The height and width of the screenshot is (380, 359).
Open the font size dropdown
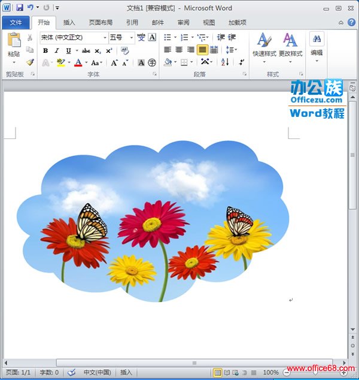pyautogui.click(x=132, y=38)
